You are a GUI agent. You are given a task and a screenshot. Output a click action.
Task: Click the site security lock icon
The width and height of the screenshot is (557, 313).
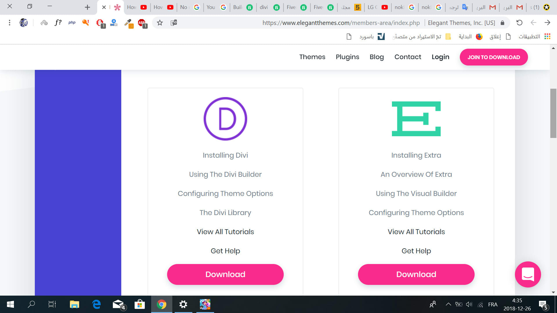[x=502, y=23]
